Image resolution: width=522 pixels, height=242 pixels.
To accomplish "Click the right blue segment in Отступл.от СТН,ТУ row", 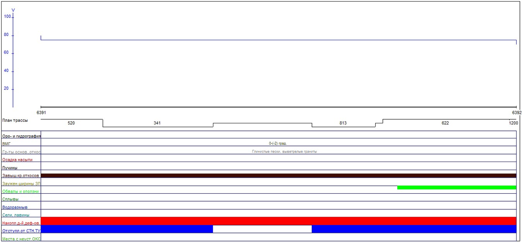I will 414,229.
